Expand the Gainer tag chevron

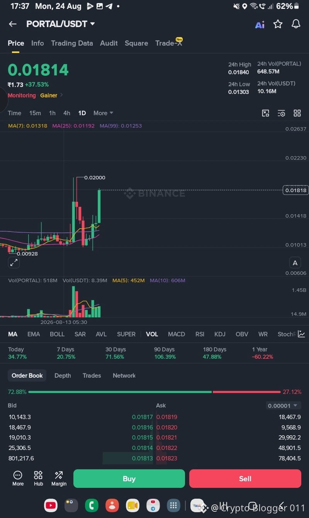(x=61, y=95)
